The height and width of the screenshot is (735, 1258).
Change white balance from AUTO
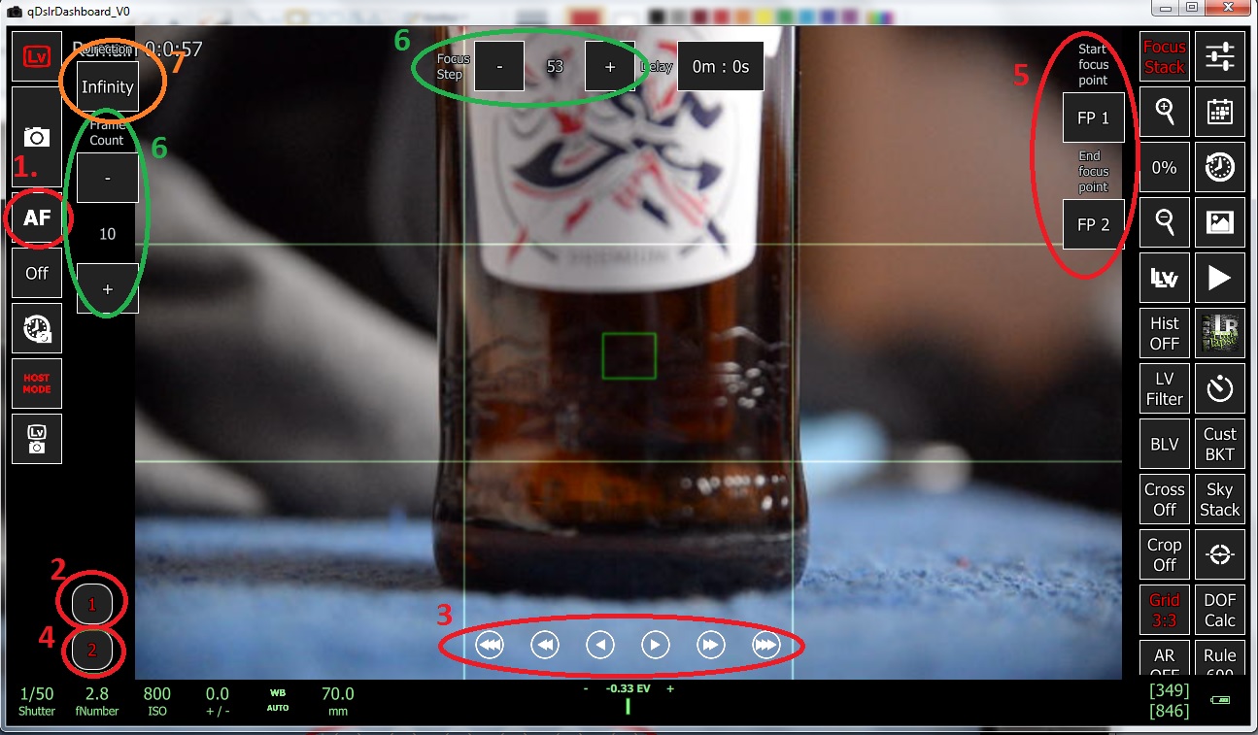tap(277, 699)
